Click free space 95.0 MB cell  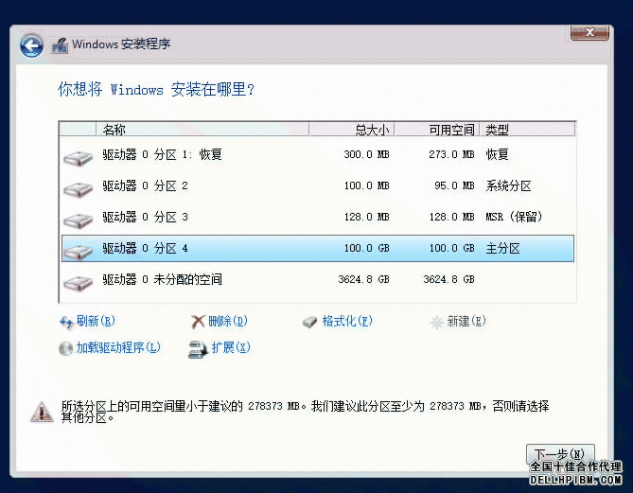click(454, 185)
